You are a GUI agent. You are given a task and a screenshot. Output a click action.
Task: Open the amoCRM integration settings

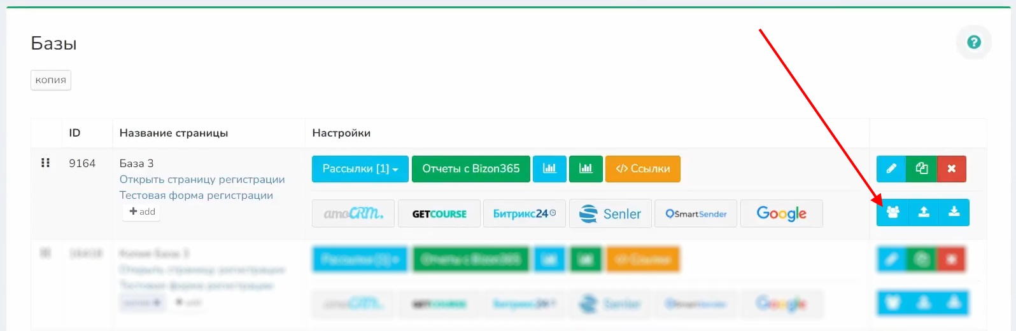click(x=353, y=213)
